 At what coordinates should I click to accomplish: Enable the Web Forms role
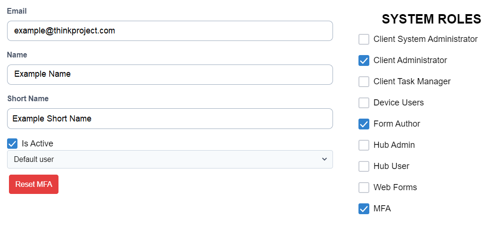(x=364, y=187)
